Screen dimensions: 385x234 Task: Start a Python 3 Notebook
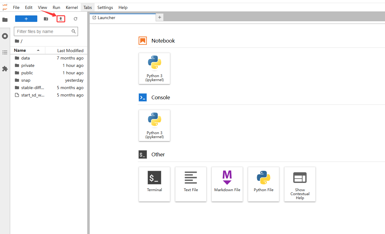tap(154, 68)
